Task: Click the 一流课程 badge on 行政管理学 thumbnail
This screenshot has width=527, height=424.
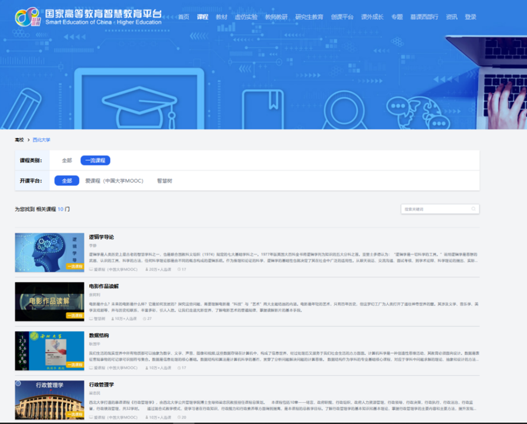Action: coord(75,415)
